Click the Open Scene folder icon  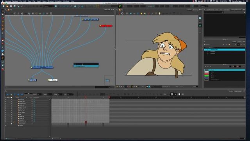(x=7, y=6)
